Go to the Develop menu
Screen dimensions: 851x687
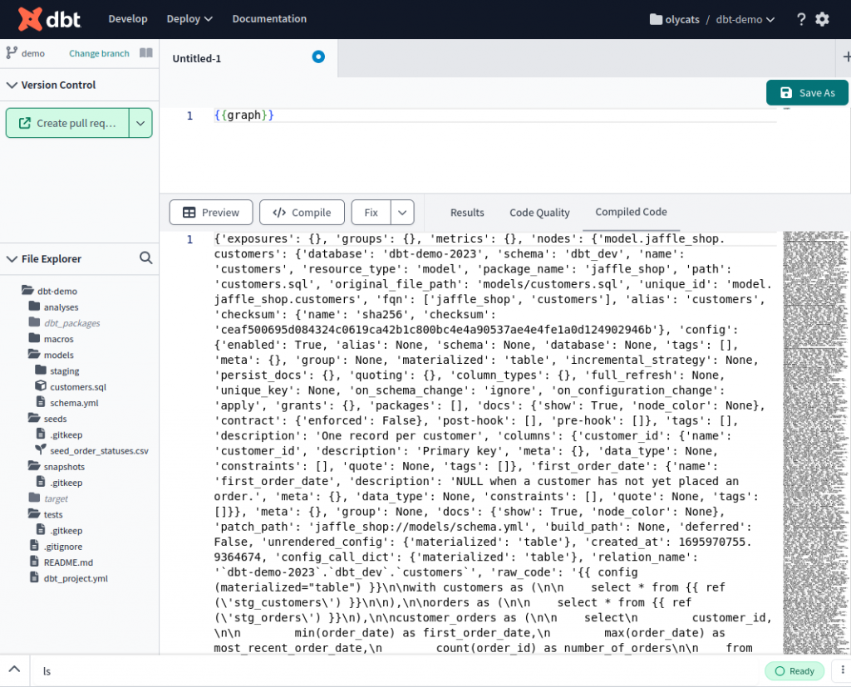(127, 19)
